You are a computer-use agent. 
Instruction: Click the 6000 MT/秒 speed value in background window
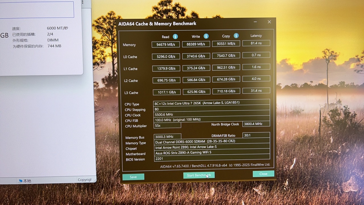(57, 28)
